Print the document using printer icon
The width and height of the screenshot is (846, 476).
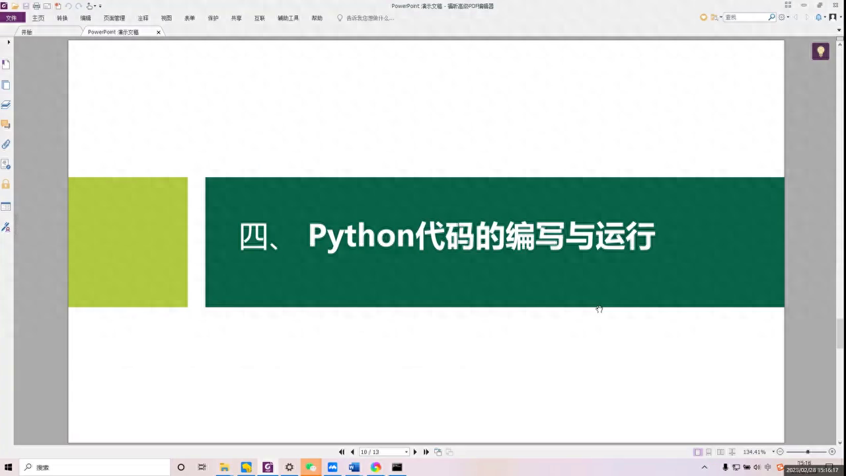(x=36, y=6)
